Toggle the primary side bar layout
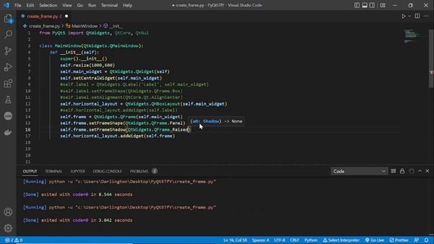 [357, 5]
